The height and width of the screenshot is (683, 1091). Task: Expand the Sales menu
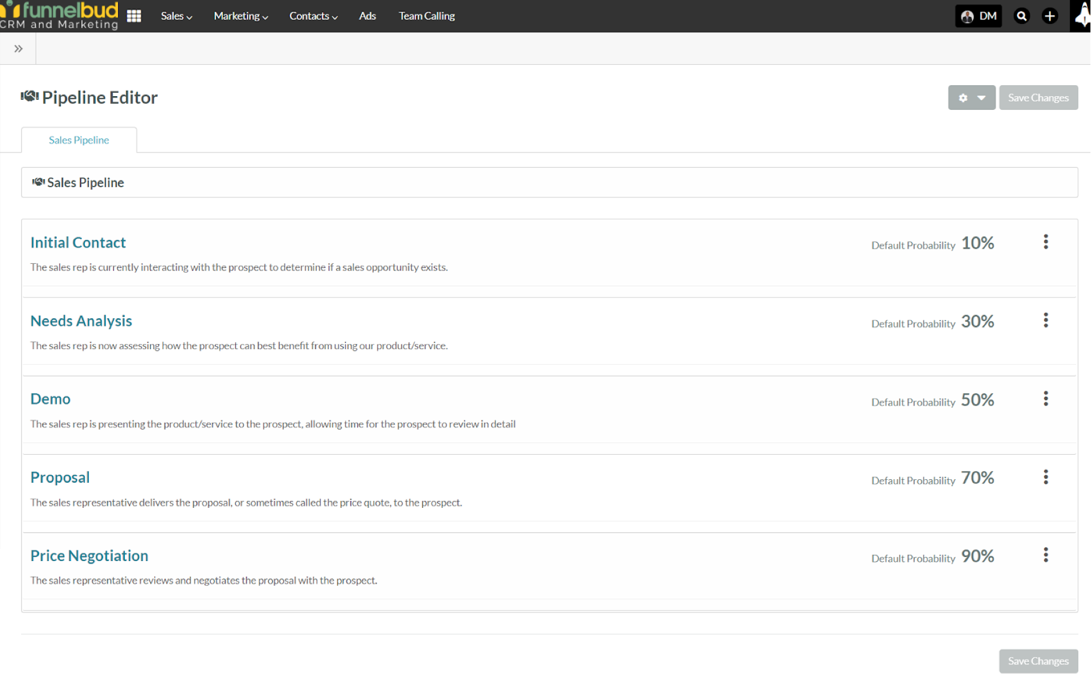coord(176,16)
